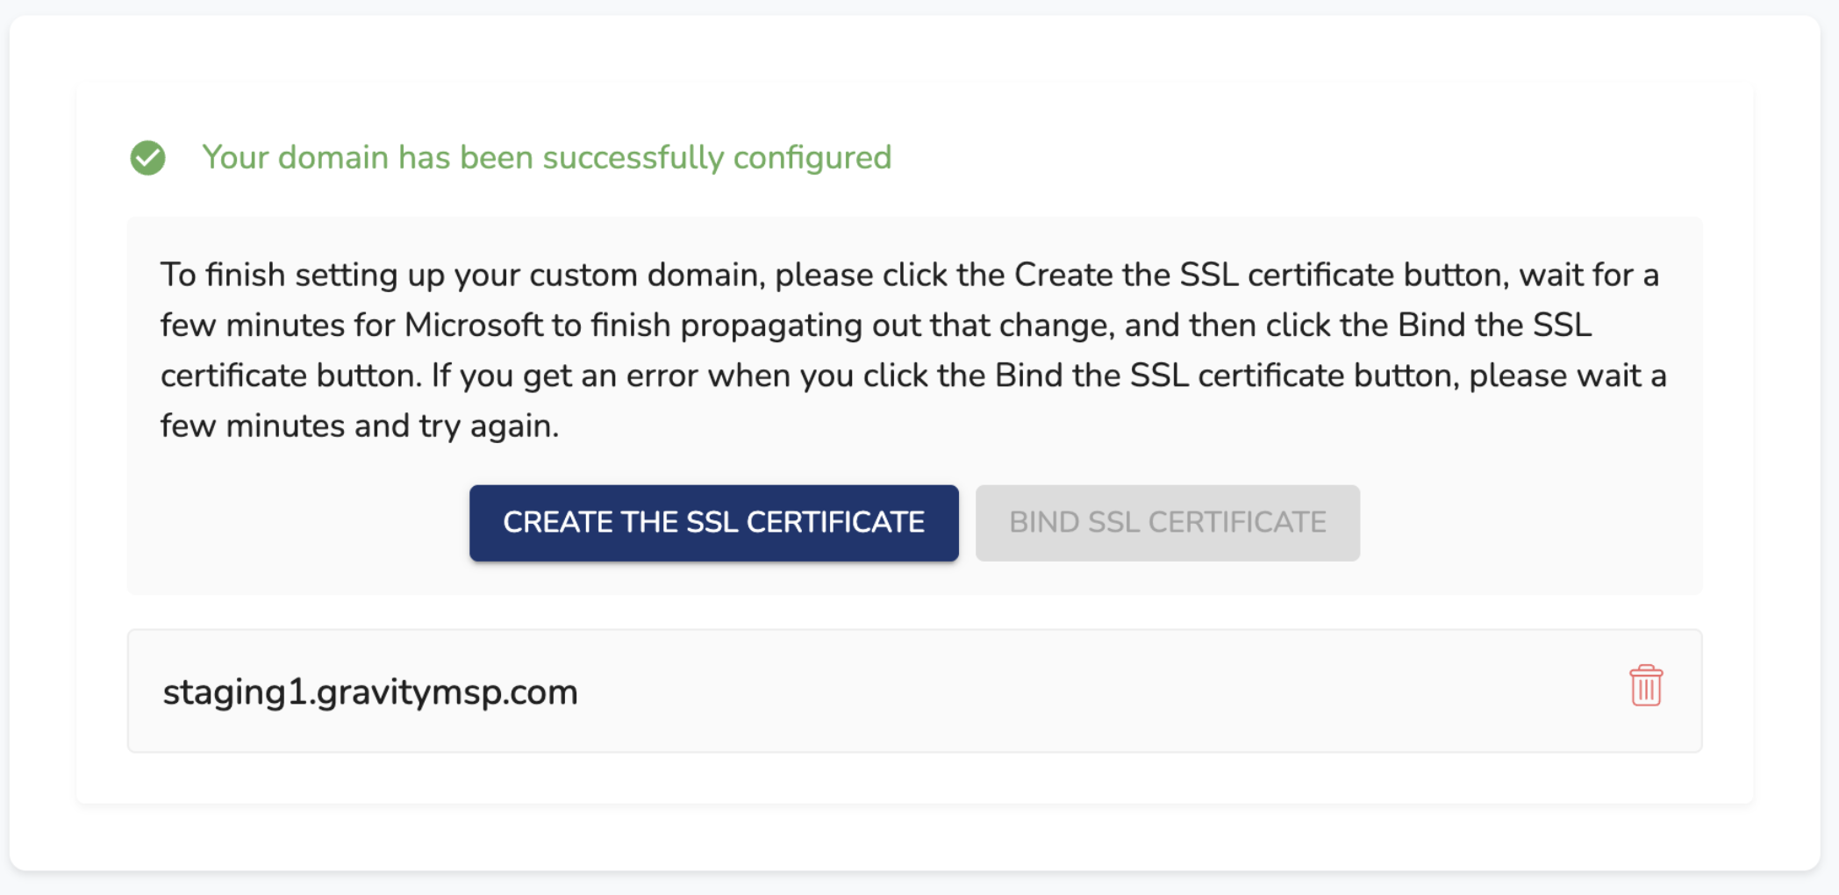
Task: Click the empty middle of the domain row
Action: [x=1053, y=691]
